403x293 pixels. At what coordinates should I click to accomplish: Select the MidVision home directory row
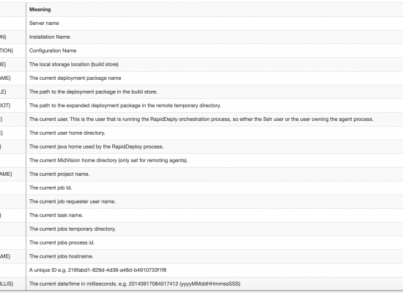tap(202, 160)
